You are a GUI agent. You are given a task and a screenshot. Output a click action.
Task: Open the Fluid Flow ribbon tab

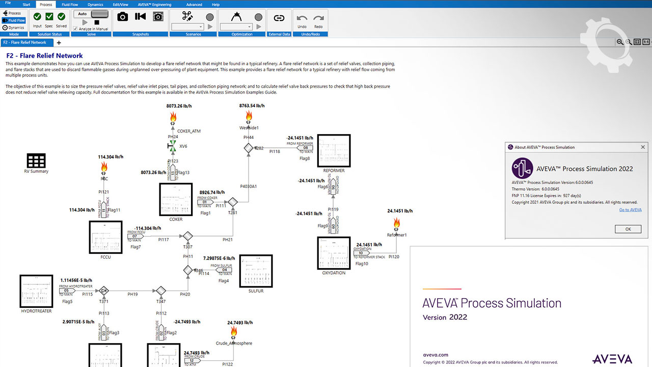point(70,5)
